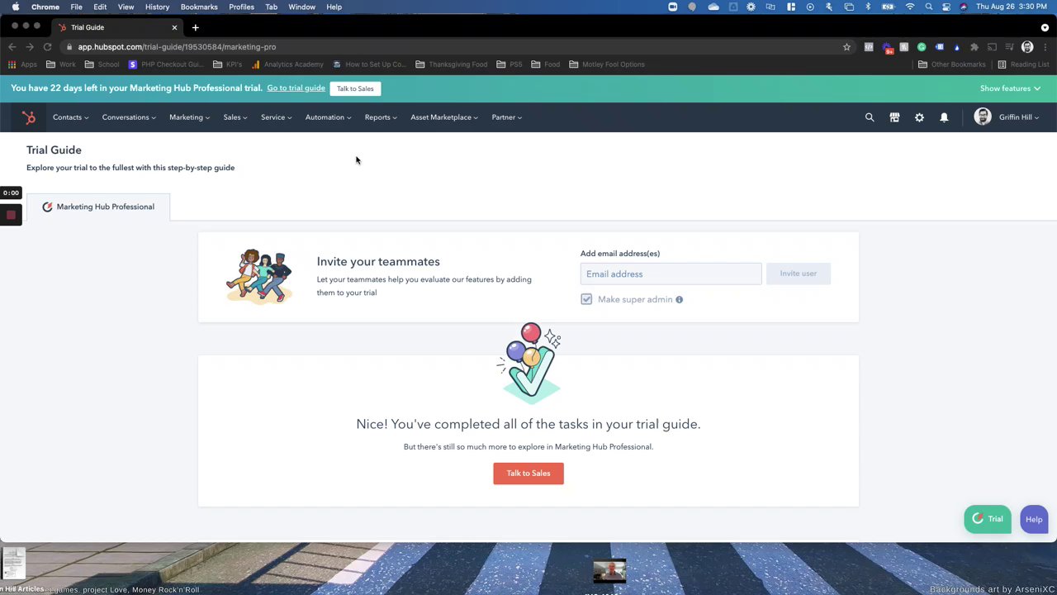Expand the Contacts navigation dropdown

click(x=70, y=117)
